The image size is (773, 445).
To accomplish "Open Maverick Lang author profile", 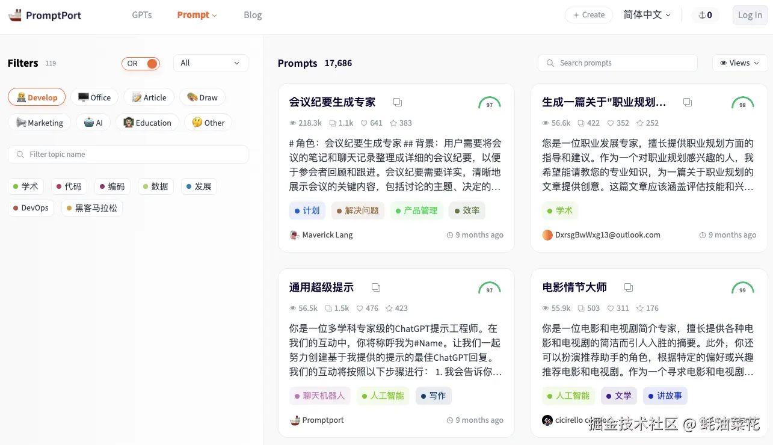I will click(x=321, y=235).
